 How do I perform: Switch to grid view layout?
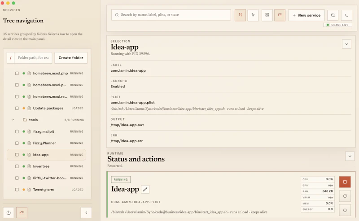coord(267,15)
